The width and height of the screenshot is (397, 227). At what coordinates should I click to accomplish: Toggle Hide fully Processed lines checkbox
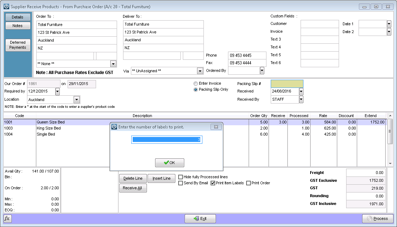tap(180, 177)
